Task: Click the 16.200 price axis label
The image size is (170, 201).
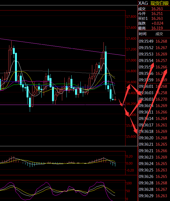Action: pos(131,104)
